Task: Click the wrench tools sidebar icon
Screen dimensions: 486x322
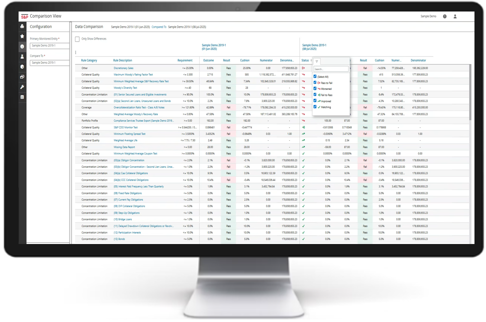Action: [x=22, y=87]
